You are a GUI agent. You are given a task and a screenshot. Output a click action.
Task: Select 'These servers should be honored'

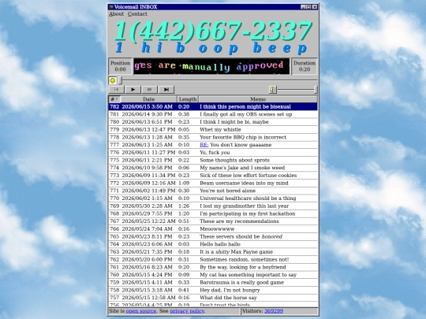213,236
